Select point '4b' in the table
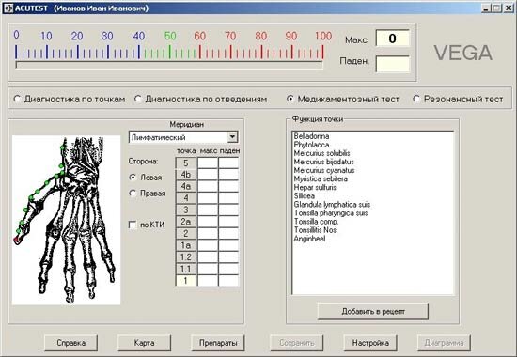This screenshot has width=517, height=357. 185,175
